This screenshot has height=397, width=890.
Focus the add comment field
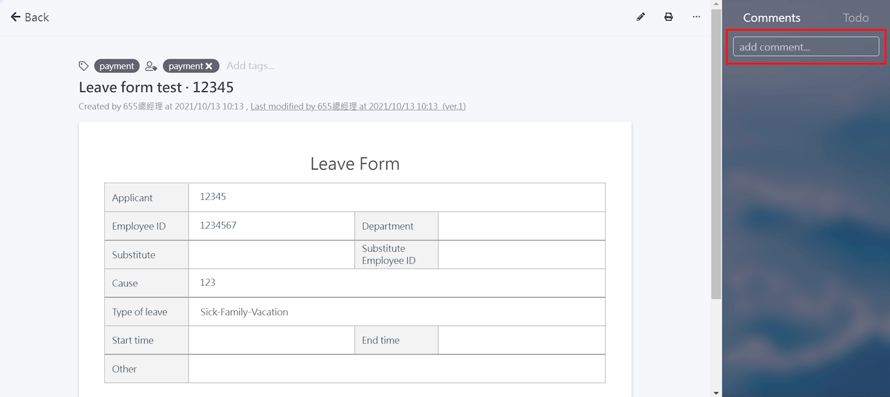coord(805,47)
